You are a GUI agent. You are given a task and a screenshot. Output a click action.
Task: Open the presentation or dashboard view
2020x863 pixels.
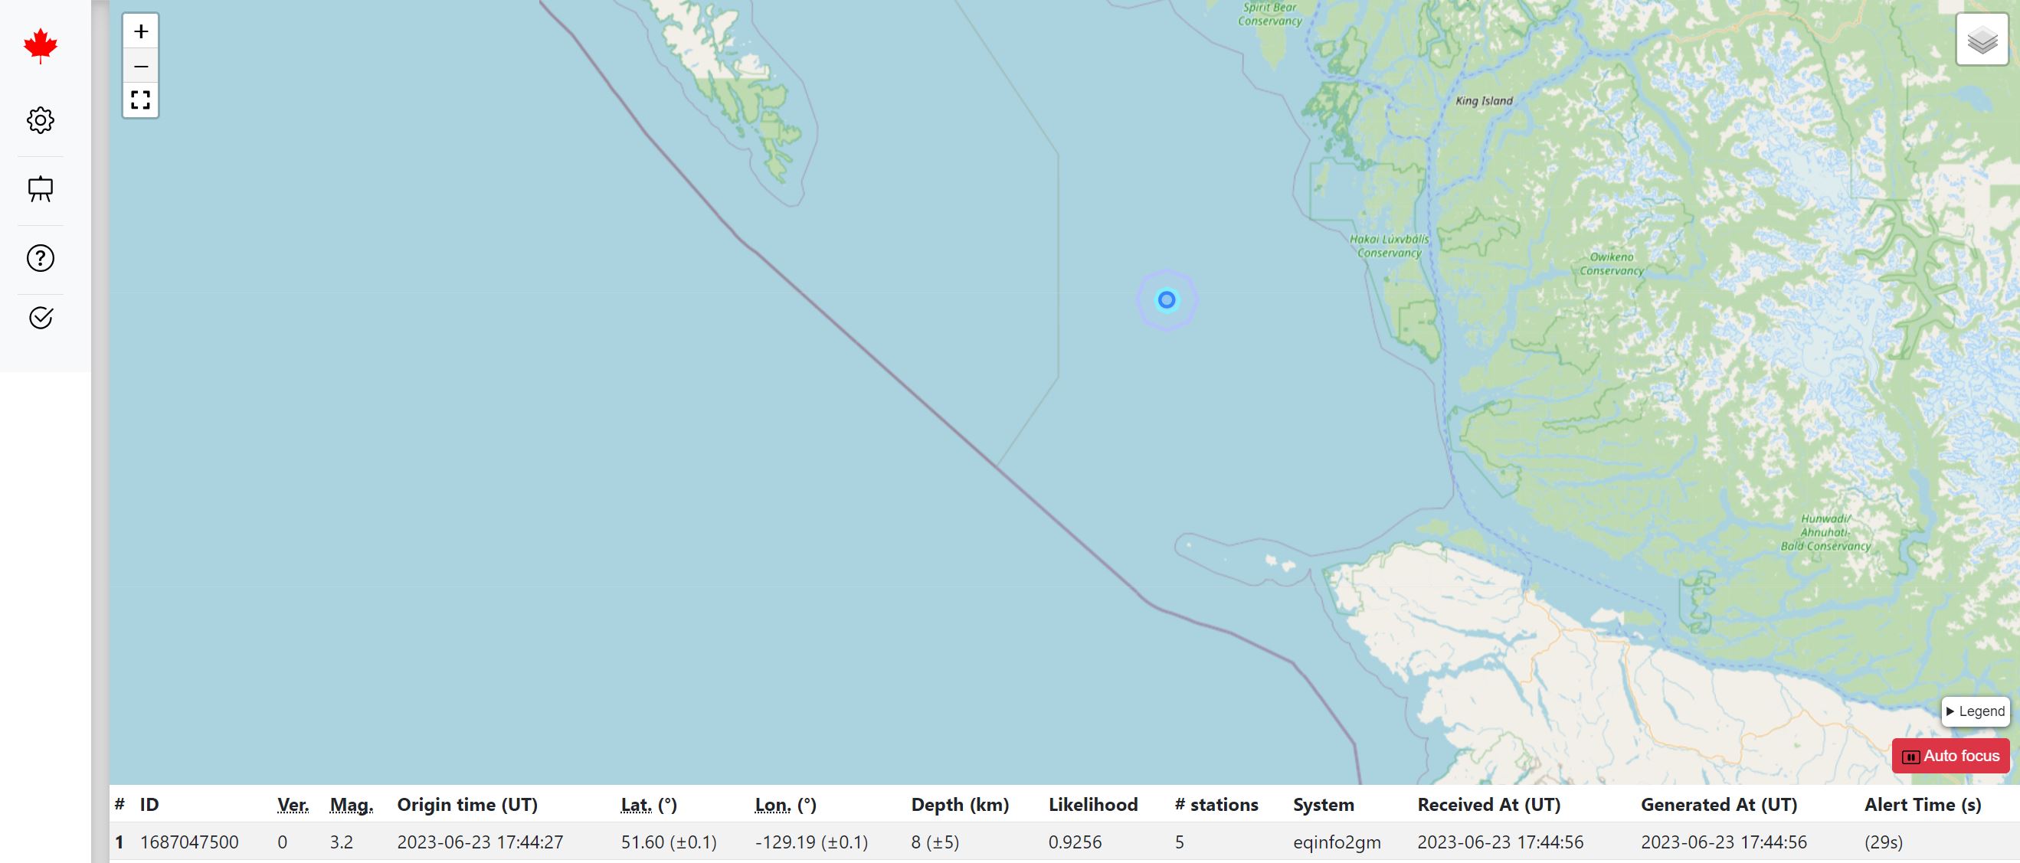38,189
